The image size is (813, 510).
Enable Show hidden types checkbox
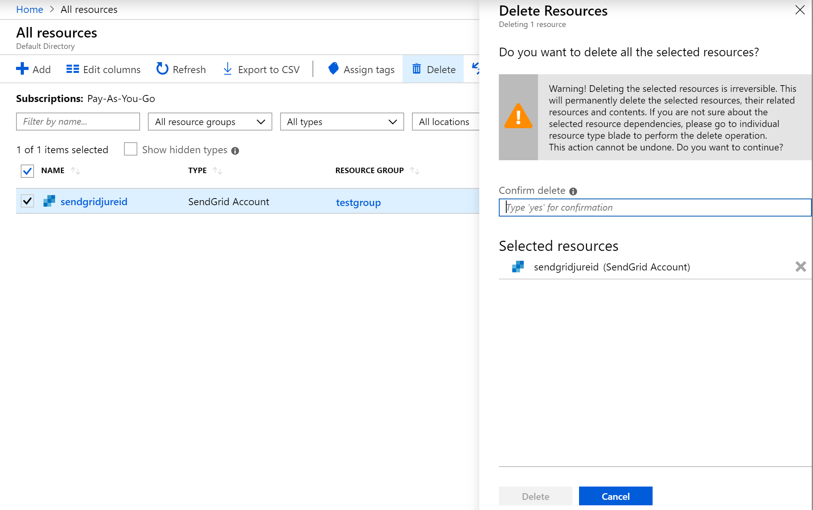point(130,150)
